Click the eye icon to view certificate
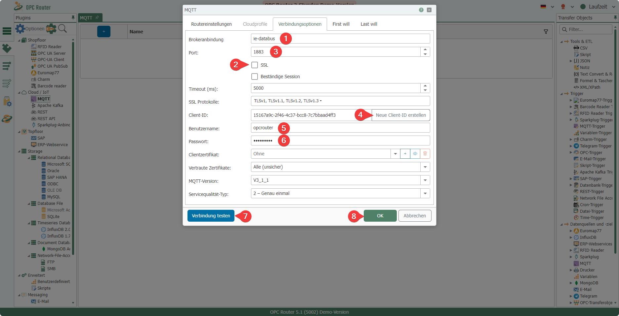The image size is (619, 316). [x=415, y=154]
